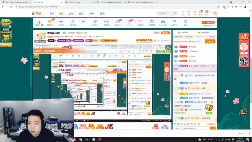Expand the 分类 category dropdown
This screenshot has width=252, height=142.
(x=71, y=13)
